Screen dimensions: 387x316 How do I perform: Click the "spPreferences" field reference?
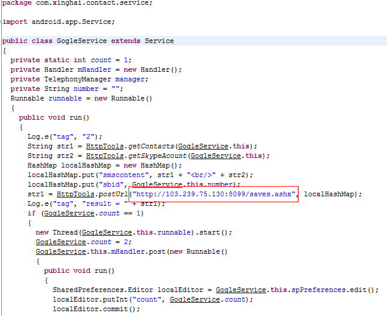(318, 290)
